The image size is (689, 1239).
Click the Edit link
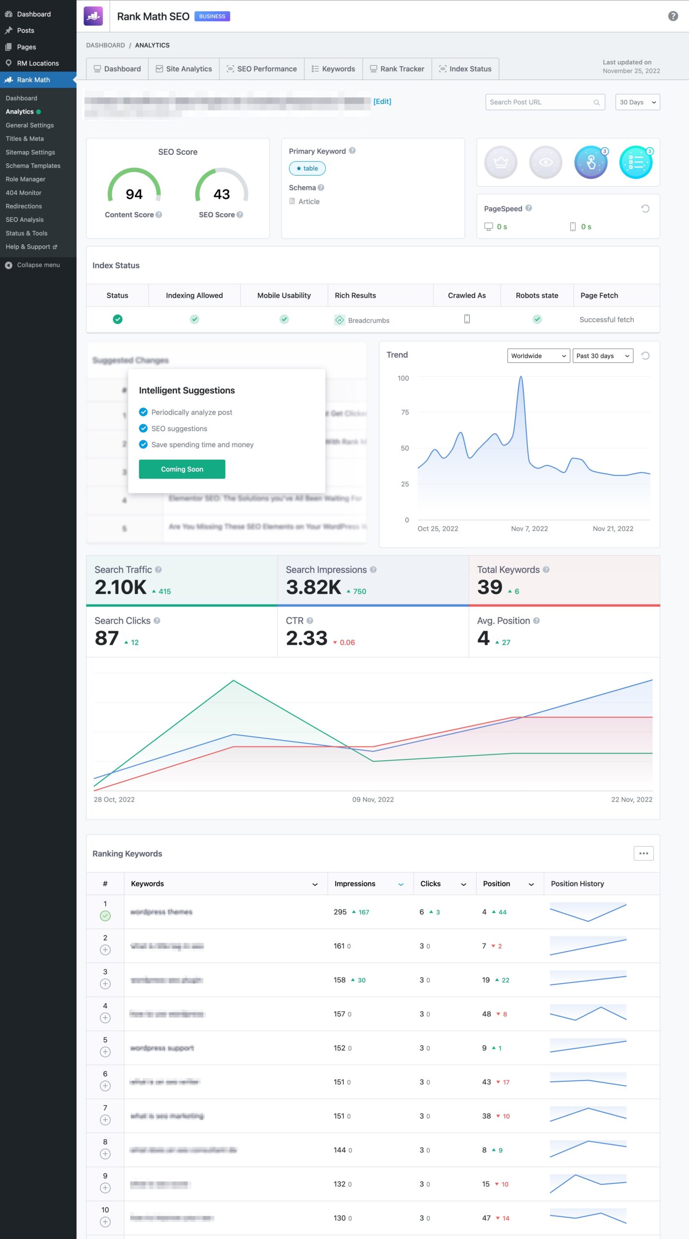[x=382, y=101]
